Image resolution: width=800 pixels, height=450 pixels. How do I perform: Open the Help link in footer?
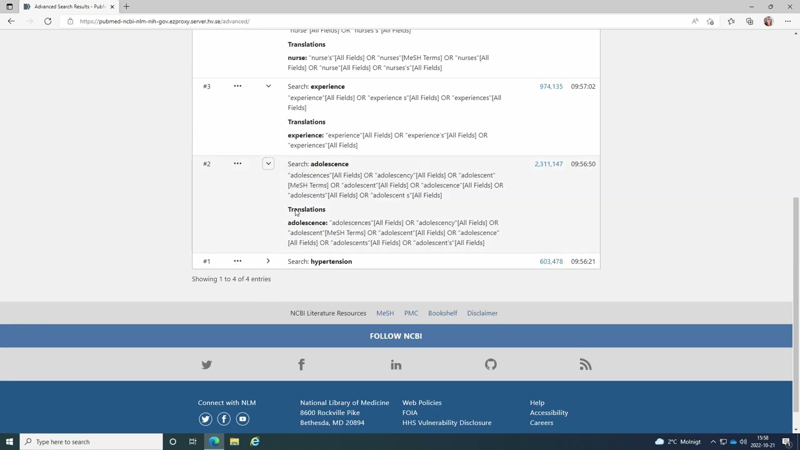pyautogui.click(x=537, y=402)
